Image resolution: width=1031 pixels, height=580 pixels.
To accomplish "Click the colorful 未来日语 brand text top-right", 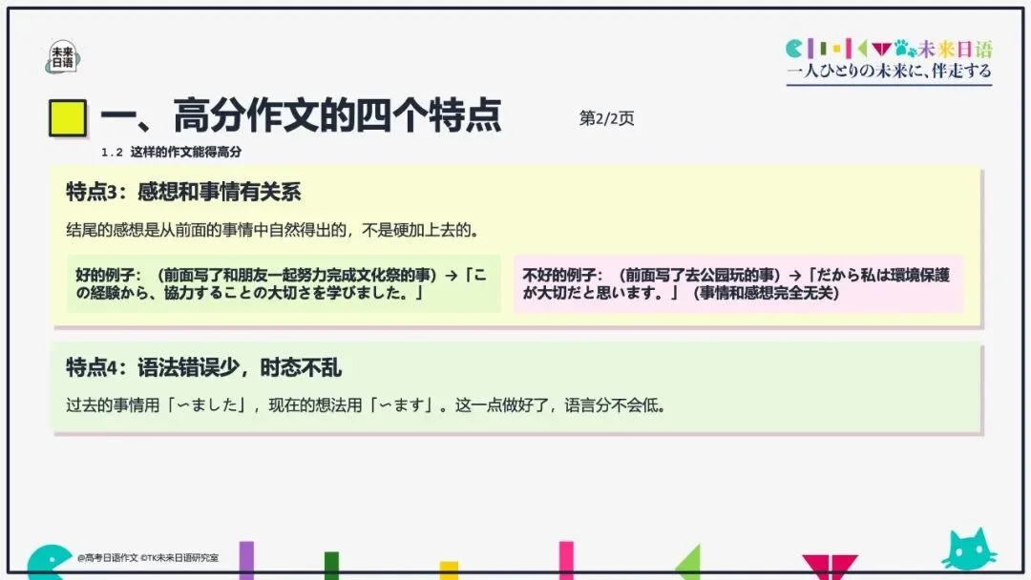I will 955,49.
